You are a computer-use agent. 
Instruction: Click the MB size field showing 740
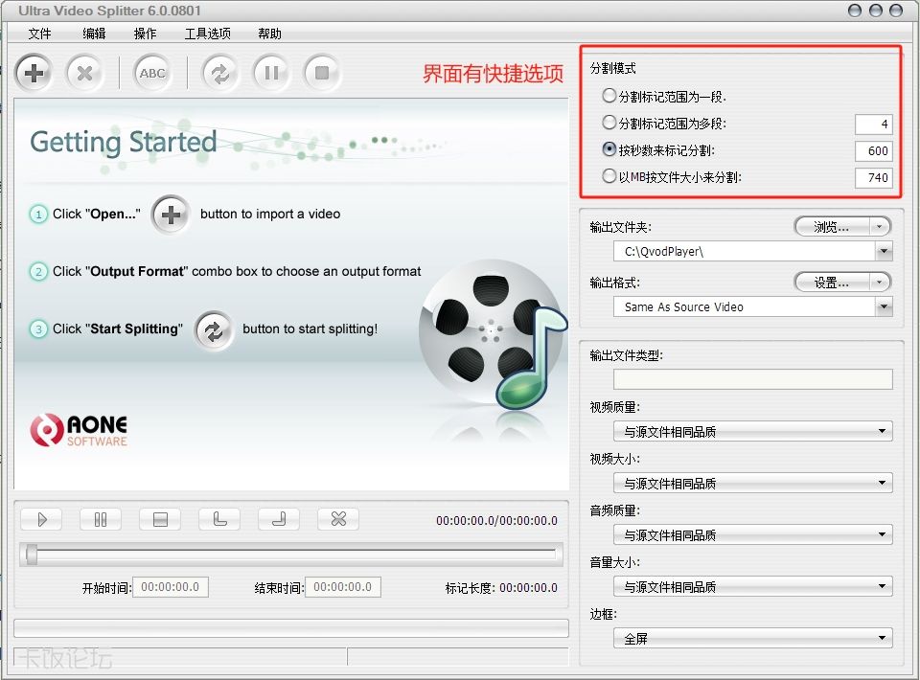point(874,177)
